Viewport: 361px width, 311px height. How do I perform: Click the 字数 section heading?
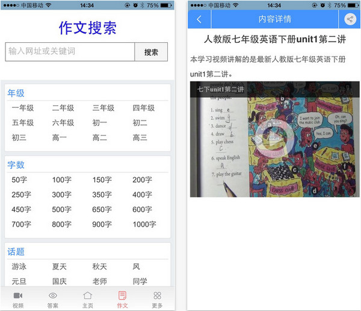[x=16, y=165]
